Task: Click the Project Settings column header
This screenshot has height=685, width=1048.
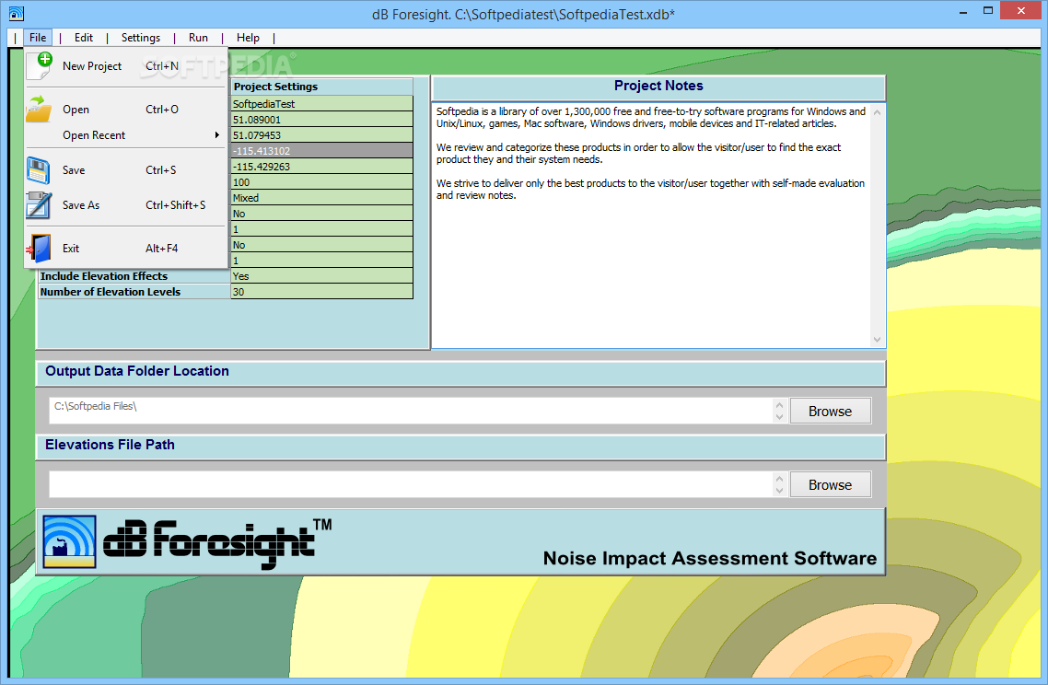Action: click(x=321, y=87)
